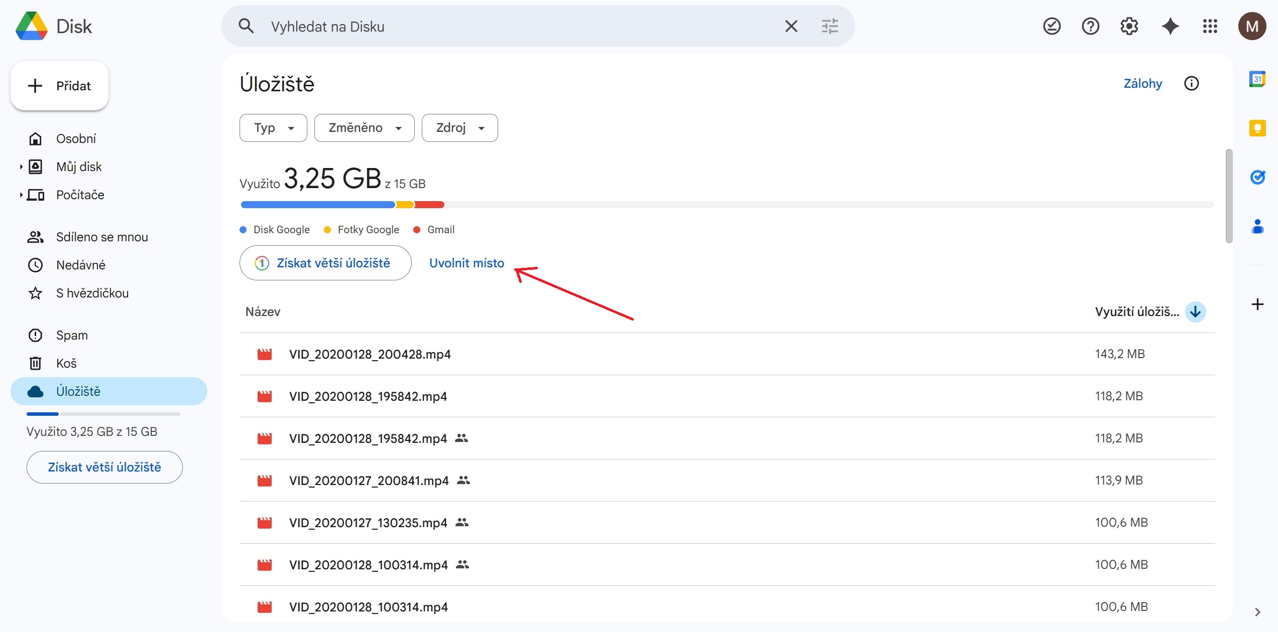Click the storage usage progress bar
The image size is (1278, 632).
tap(726, 205)
